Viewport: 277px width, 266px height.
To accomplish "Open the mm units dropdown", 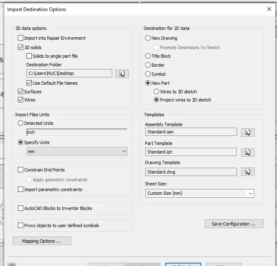I will [77, 151].
